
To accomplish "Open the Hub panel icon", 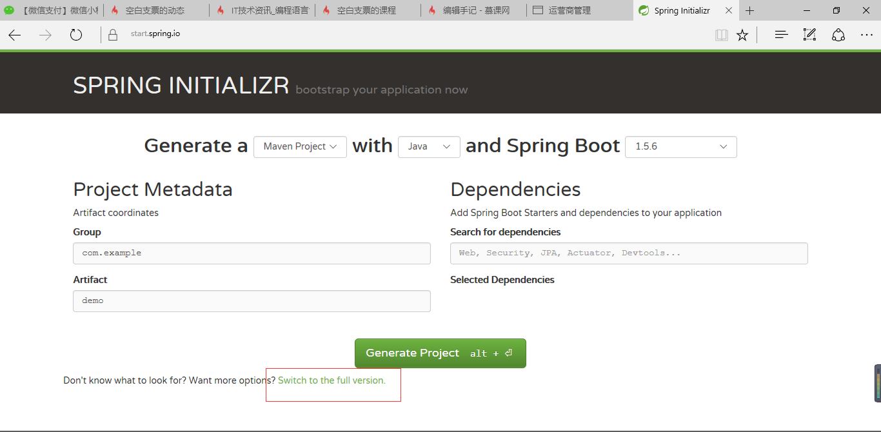I will (x=780, y=35).
